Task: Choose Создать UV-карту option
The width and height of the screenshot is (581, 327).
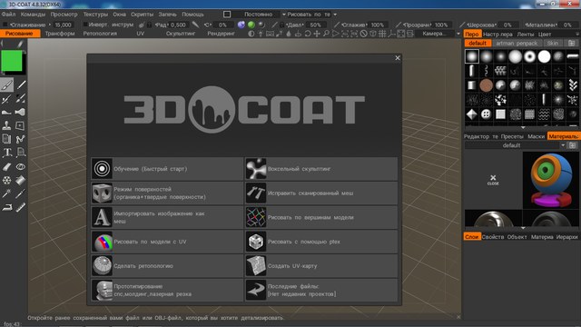Action: tap(321, 266)
